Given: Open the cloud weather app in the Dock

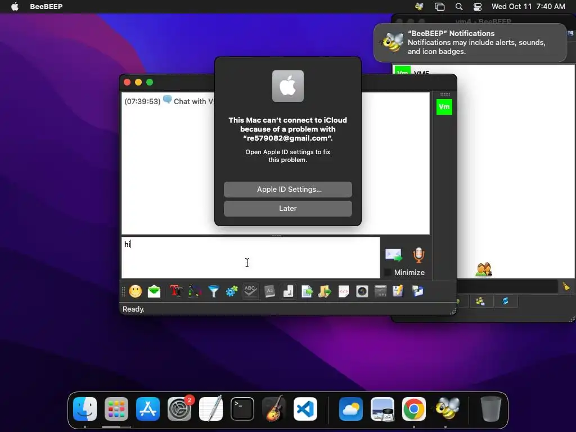Looking at the screenshot, I should click(x=351, y=409).
